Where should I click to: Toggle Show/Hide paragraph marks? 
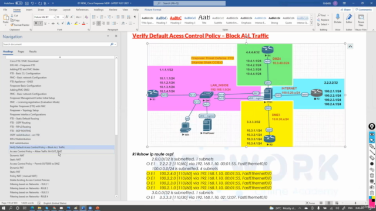pos(135,17)
